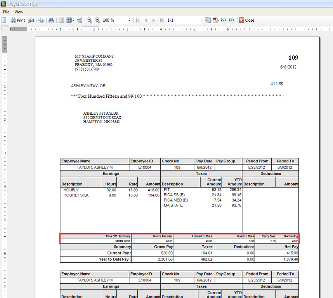
Task: Open the multi-page view dropdown arrow
Action: pyautogui.click(x=73, y=20)
